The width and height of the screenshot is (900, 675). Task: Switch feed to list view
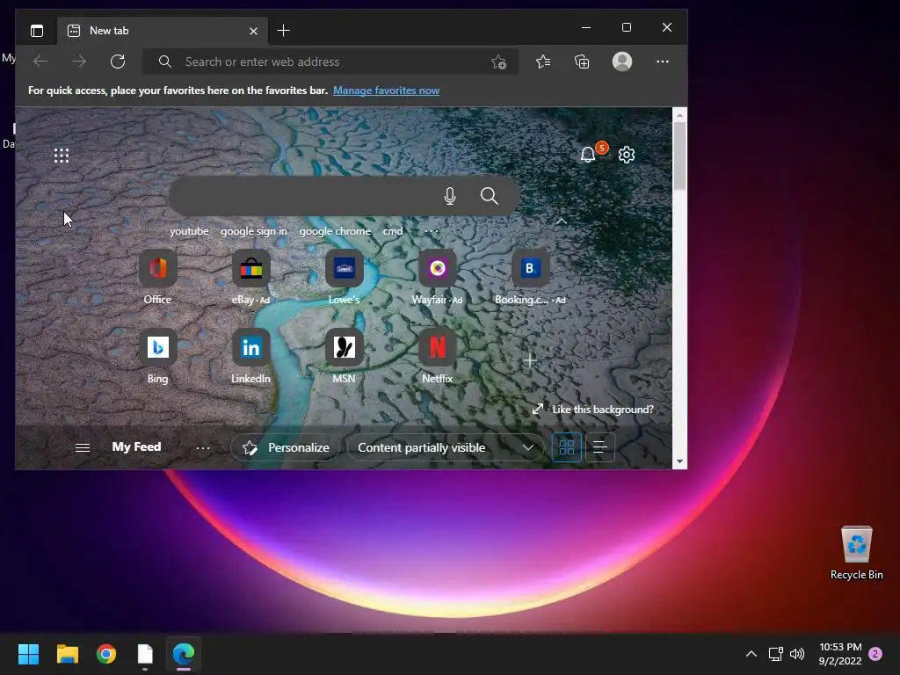(599, 447)
